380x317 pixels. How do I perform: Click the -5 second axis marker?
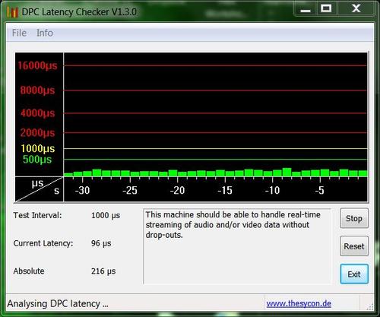[320, 190]
